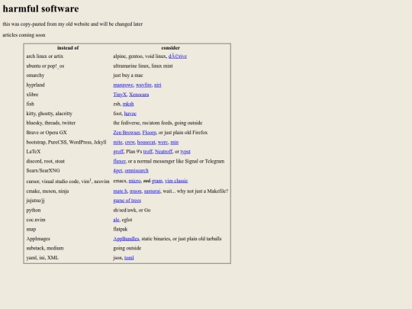This screenshot has width=412, height=309.
Task: Follow the mangowc link
Action: tap(124, 85)
